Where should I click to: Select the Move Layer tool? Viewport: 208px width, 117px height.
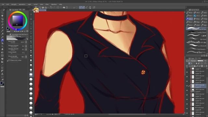pyautogui.click(x=2, y=22)
